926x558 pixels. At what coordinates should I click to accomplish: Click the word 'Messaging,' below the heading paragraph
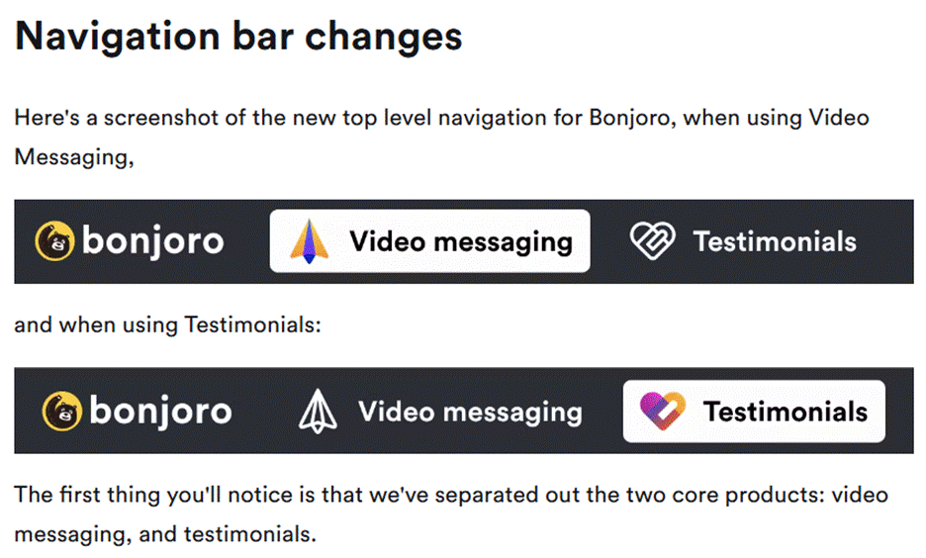74,157
